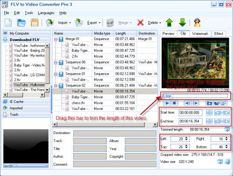Collapse the Merge 01 tree node
The width and height of the screenshot is (233, 176).
55,39
